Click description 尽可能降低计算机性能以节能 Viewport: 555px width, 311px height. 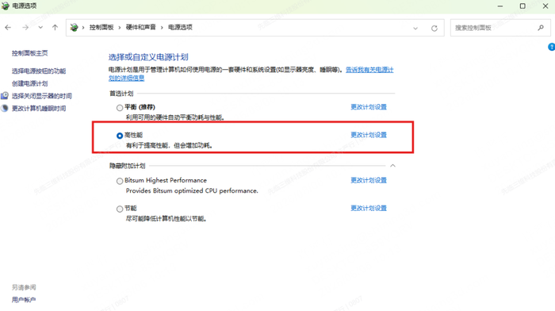pyautogui.click(x=166, y=219)
